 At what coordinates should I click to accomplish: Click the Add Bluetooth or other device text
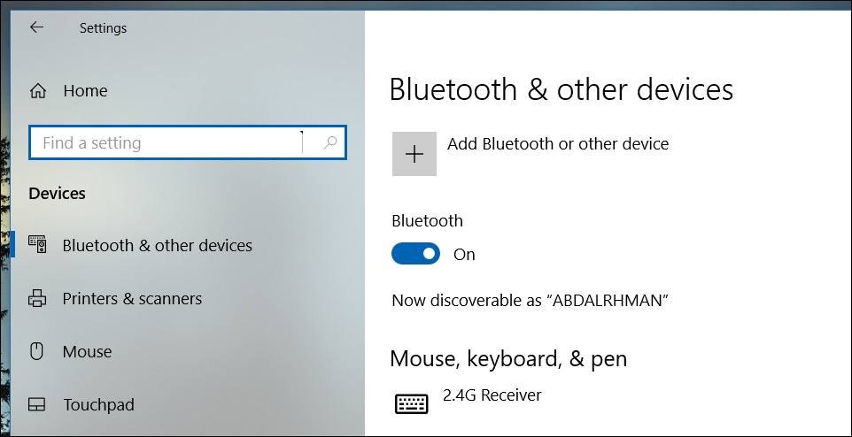coord(558,143)
